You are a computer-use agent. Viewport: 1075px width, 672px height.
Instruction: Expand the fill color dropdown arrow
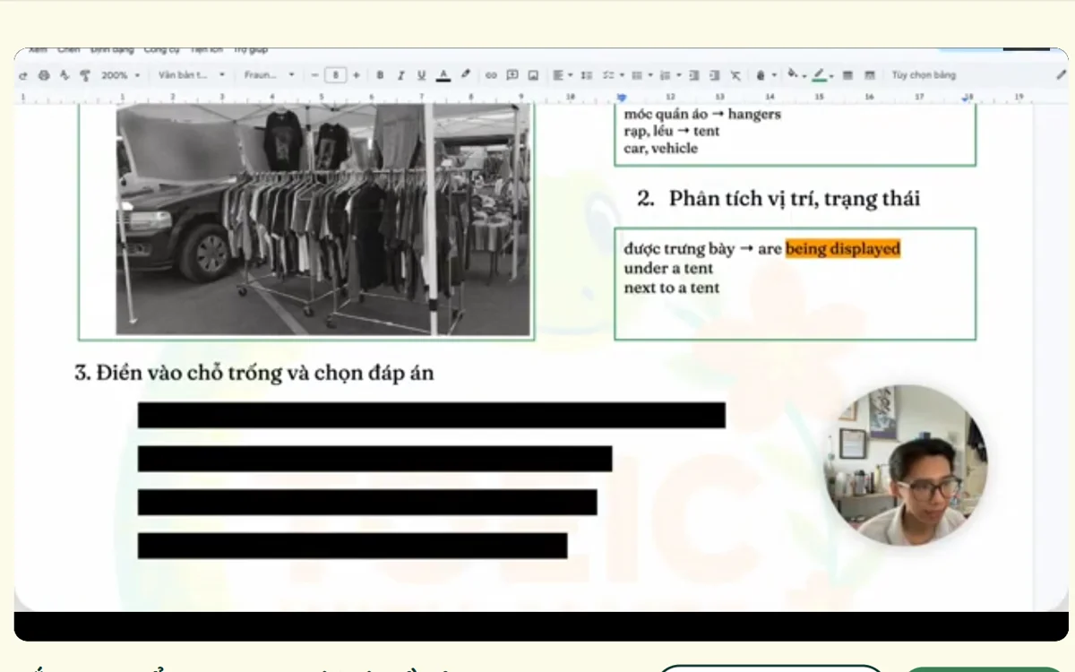[x=804, y=76]
